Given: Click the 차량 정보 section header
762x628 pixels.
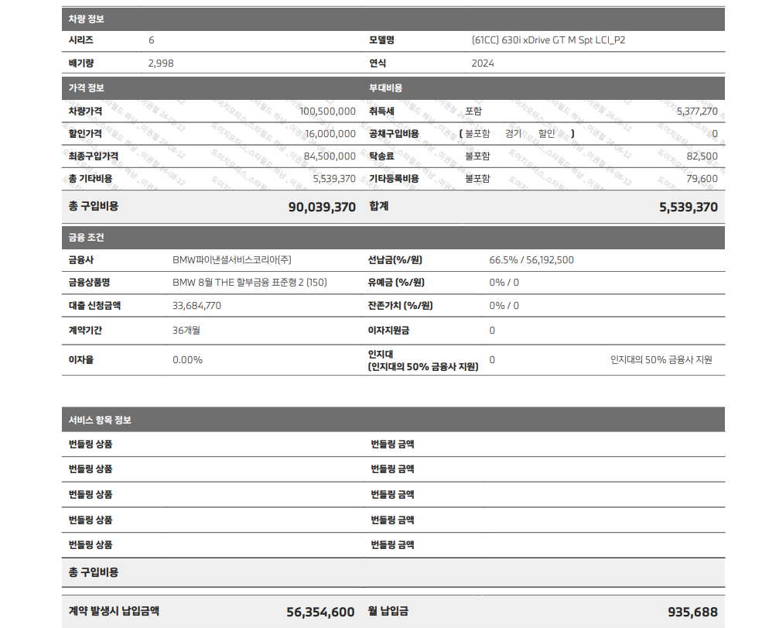Looking at the screenshot, I should pyautogui.click(x=86, y=19).
